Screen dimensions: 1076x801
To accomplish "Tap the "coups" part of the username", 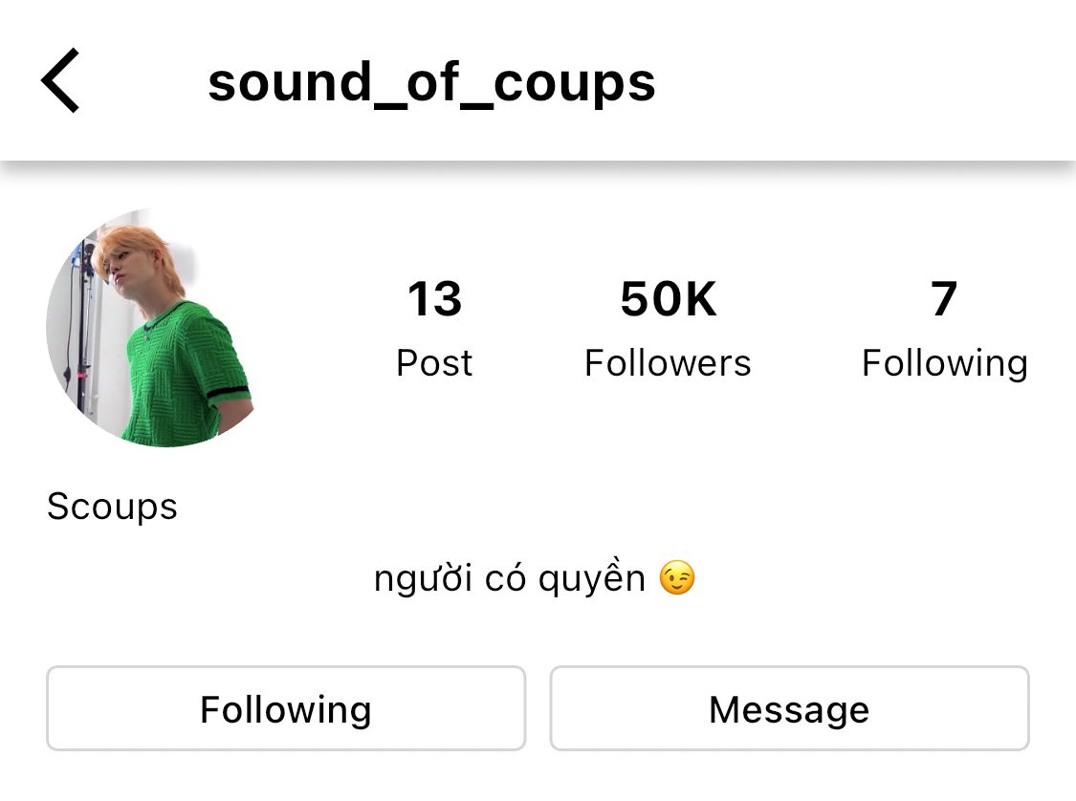I will pyautogui.click(x=575, y=84).
